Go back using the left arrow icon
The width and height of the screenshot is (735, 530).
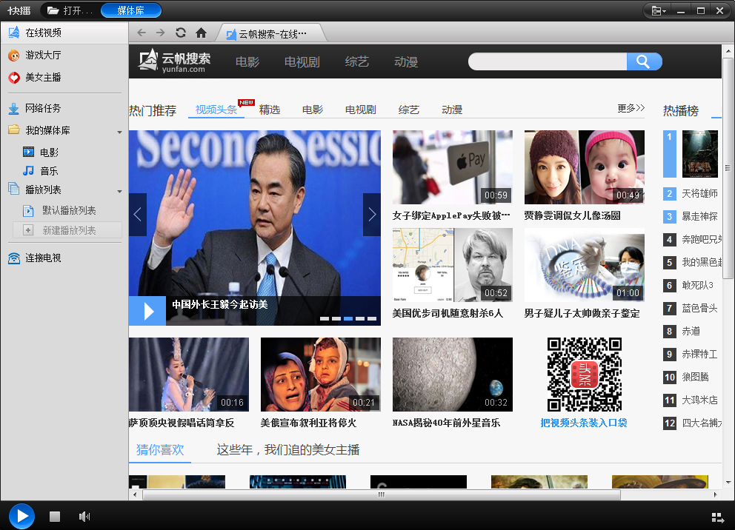[142, 33]
